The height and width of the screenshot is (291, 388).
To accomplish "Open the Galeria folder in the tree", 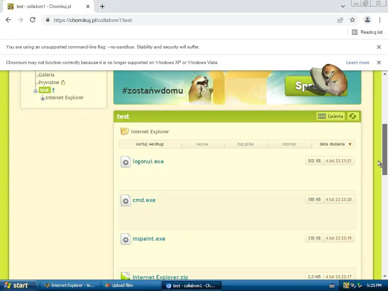I will pos(47,75).
